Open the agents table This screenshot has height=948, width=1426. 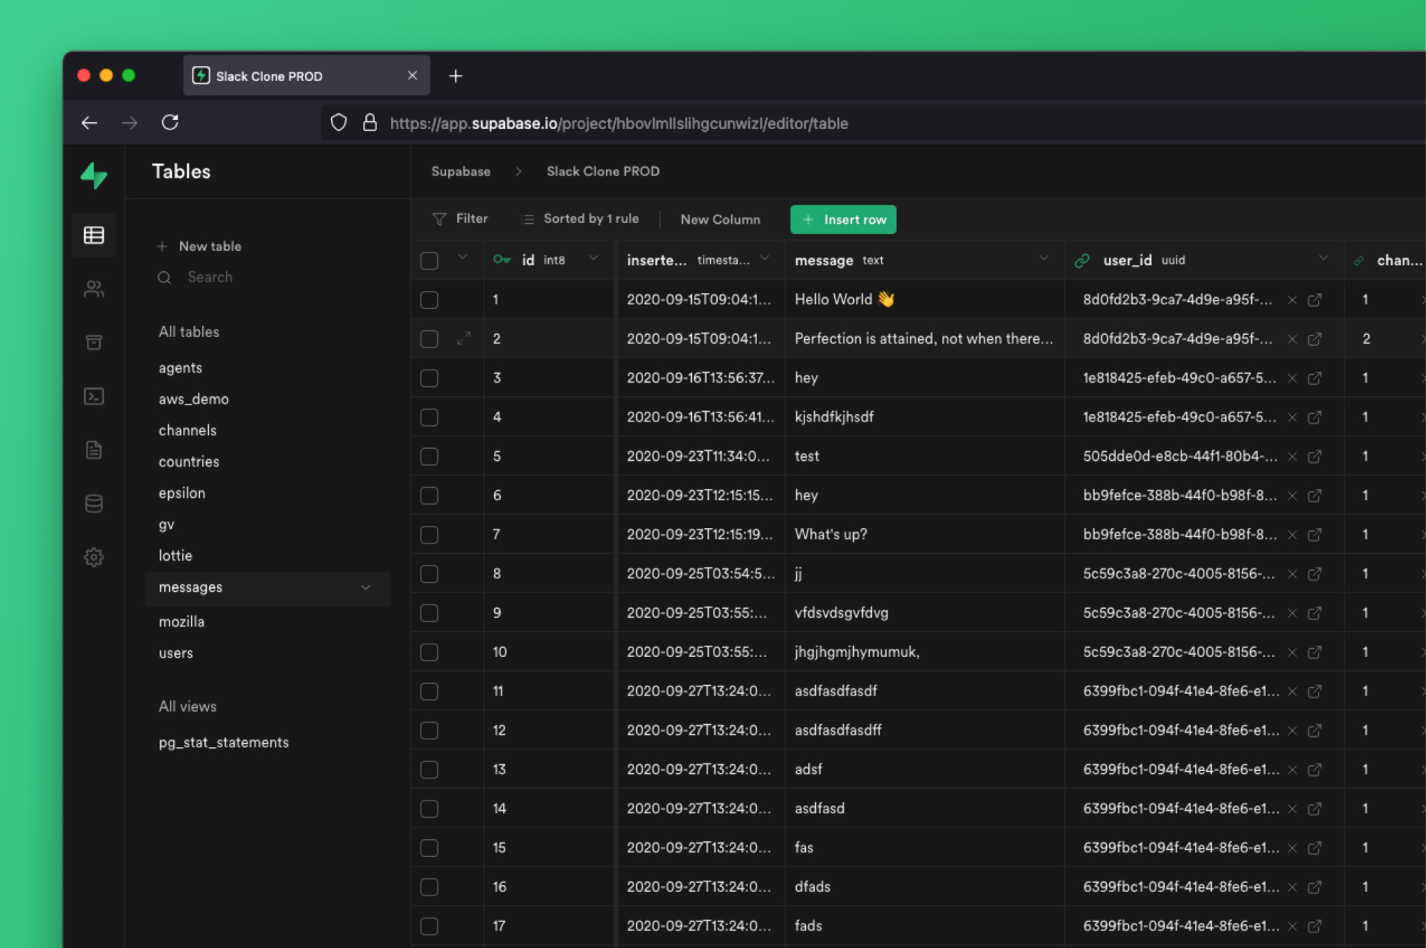coord(180,368)
